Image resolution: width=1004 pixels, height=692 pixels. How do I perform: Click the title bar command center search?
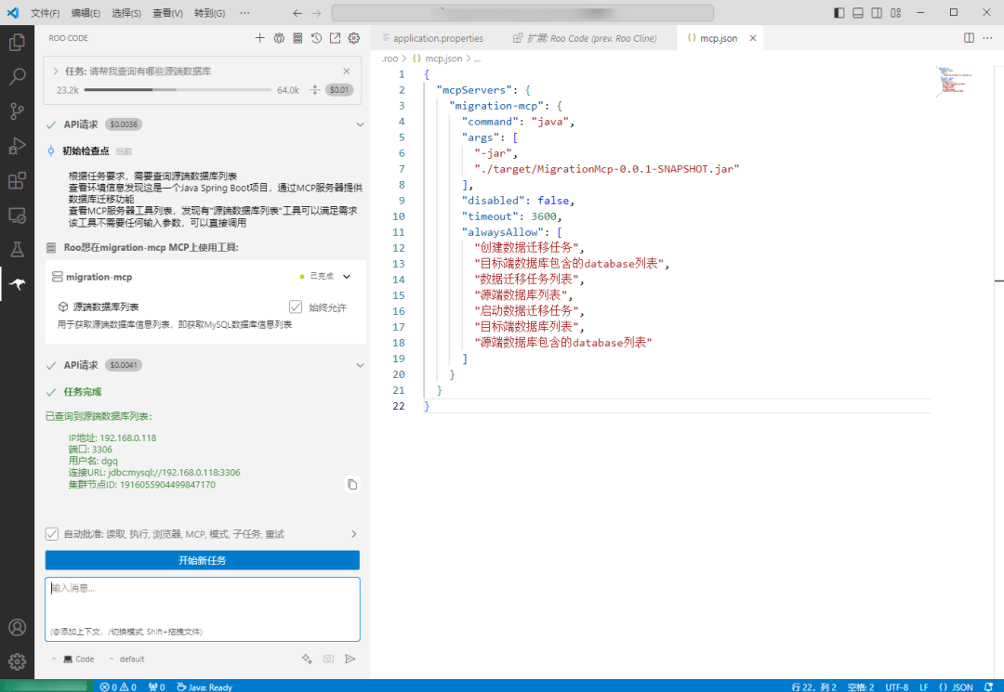pos(522,13)
